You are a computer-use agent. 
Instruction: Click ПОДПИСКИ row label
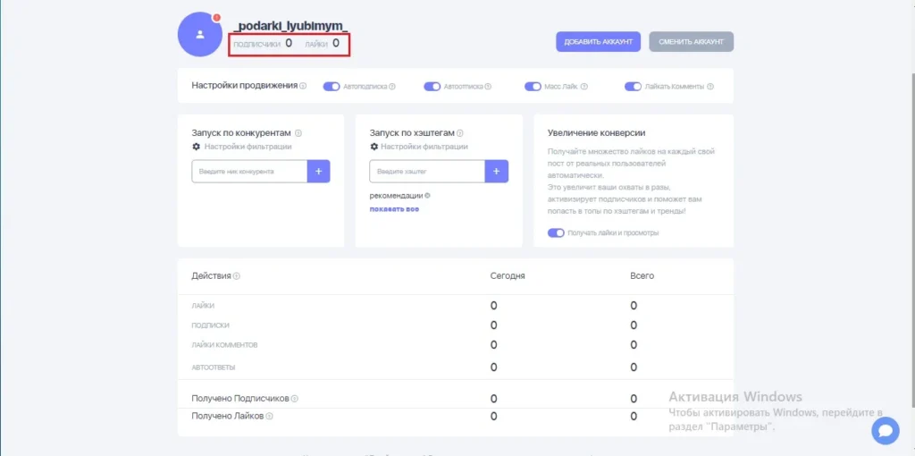(x=210, y=325)
